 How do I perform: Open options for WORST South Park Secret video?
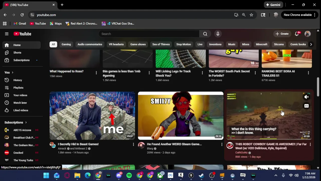point(255,73)
